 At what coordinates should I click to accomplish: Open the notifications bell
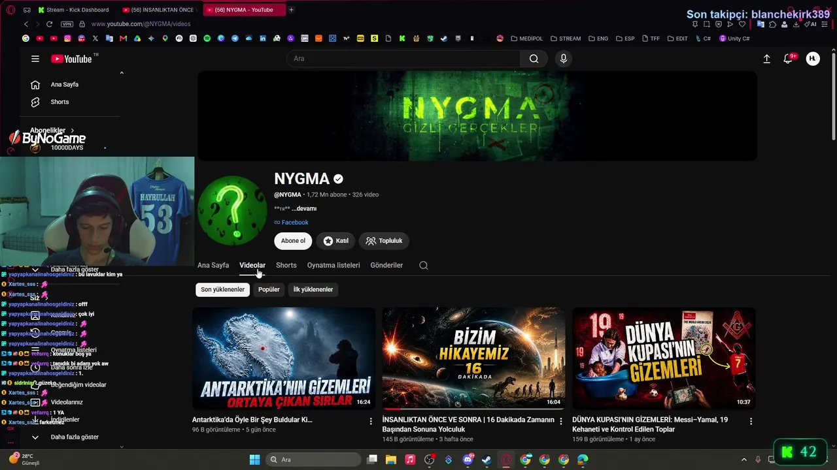coord(789,59)
